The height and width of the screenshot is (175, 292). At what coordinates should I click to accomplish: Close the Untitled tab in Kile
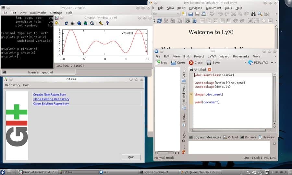point(209,69)
